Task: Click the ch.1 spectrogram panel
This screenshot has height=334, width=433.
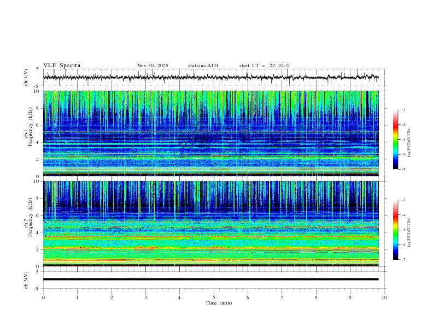Action: point(210,133)
